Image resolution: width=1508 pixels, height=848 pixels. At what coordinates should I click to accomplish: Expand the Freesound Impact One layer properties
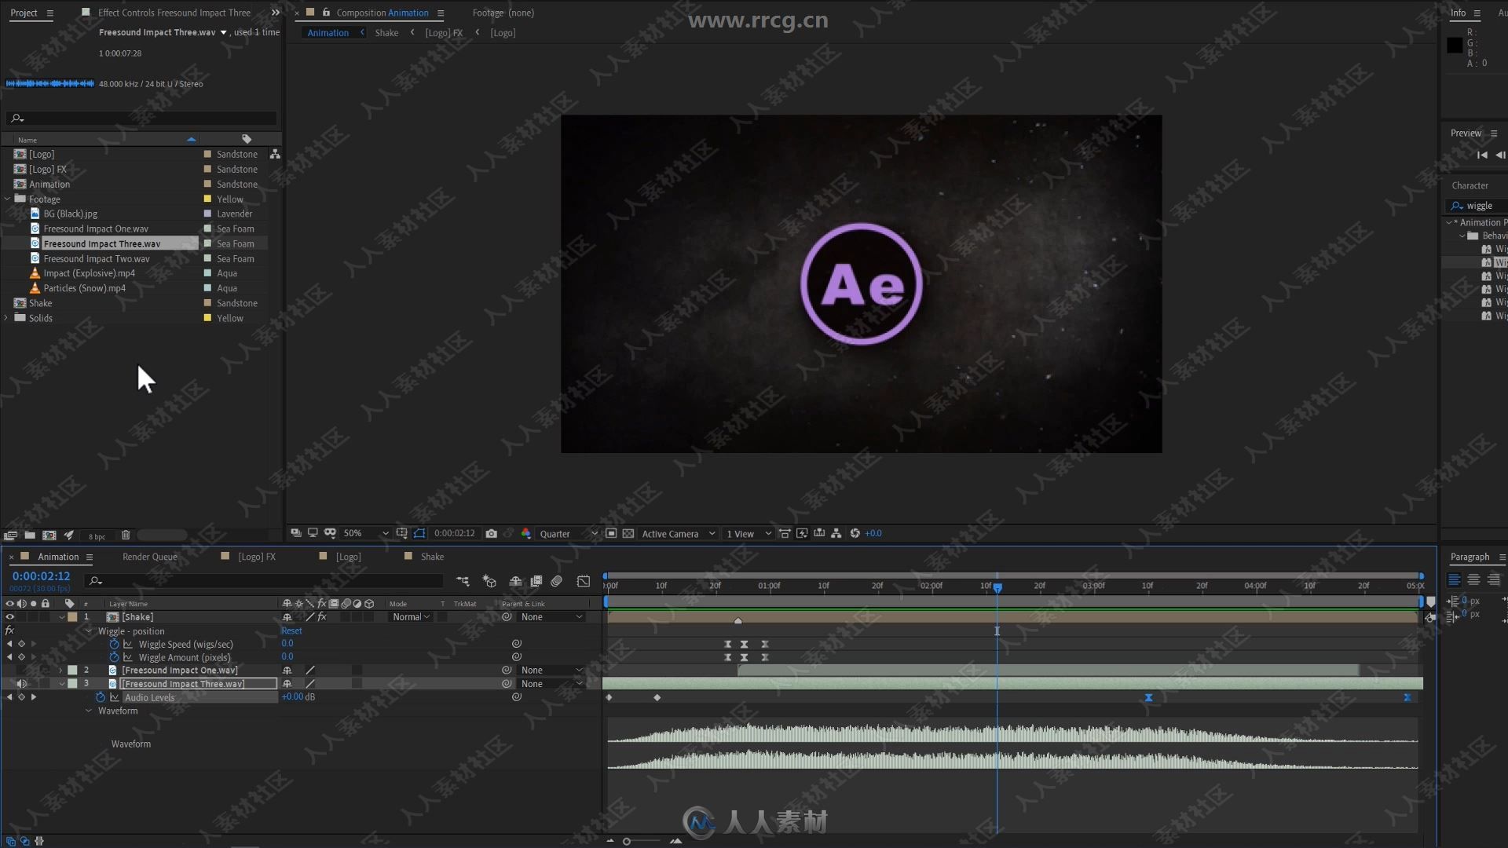point(61,671)
